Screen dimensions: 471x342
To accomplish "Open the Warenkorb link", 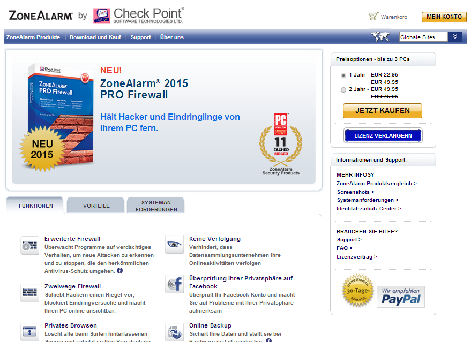I will pyautogui.click(x=394, y=17).
